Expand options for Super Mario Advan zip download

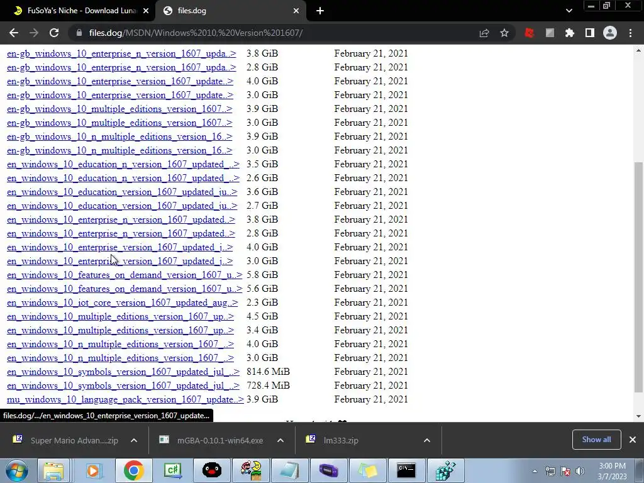point(134,440)
